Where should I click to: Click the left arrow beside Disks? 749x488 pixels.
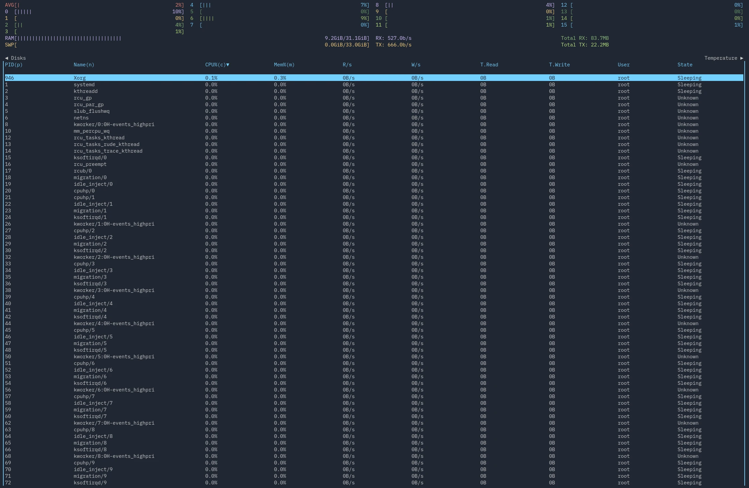pos(7,58)
